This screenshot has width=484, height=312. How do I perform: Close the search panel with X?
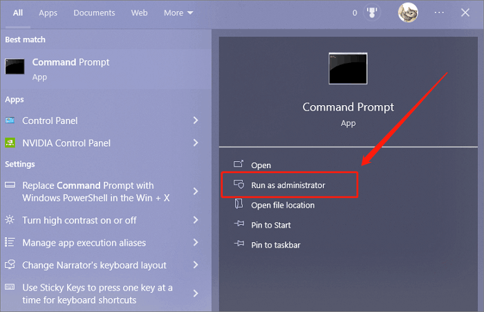pos(465,12)
